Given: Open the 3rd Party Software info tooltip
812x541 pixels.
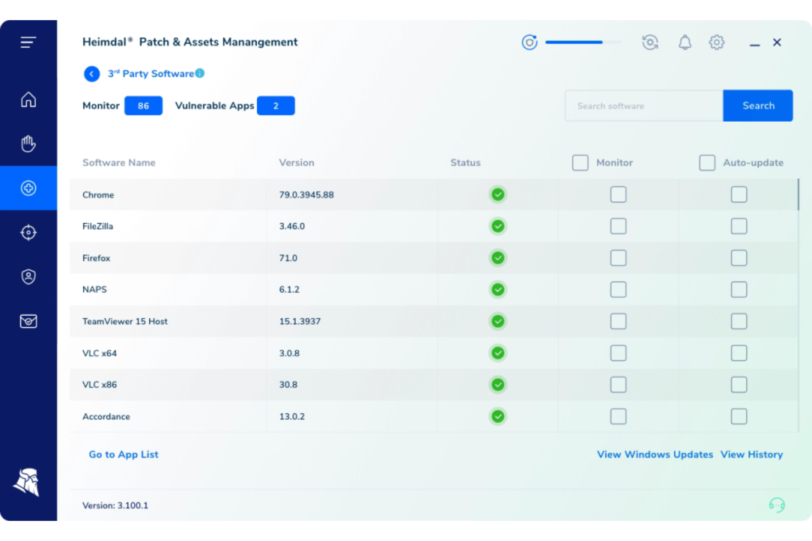Looking at the screenshot, I should (x=199, y=72).
